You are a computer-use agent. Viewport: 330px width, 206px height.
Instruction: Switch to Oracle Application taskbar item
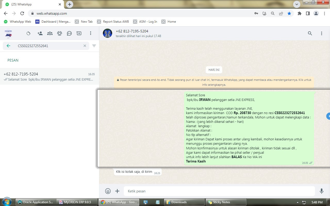[x=36, y=202]
